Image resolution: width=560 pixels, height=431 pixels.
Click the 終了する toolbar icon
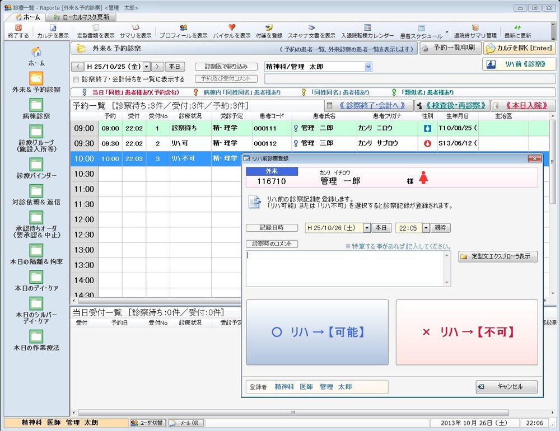click(18, 28)
